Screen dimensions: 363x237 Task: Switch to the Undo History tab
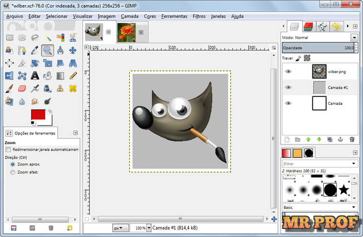(x=336, y=27)
